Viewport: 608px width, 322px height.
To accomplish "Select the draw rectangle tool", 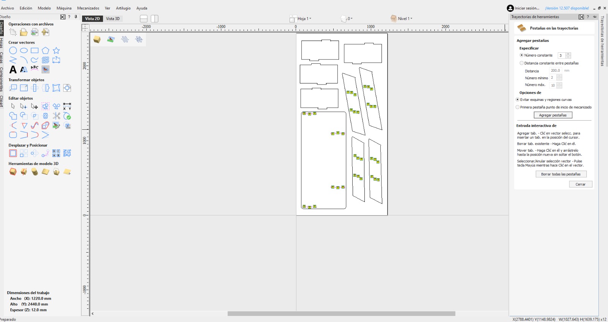I will tap(35, 50).
